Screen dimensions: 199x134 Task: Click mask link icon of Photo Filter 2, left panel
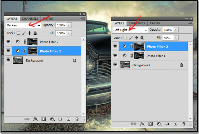pyautogui.click(x=25, y=42)
